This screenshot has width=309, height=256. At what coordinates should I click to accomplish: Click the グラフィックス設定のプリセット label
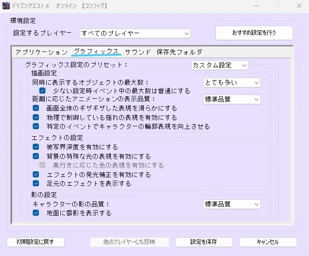[x=76, y=65]
